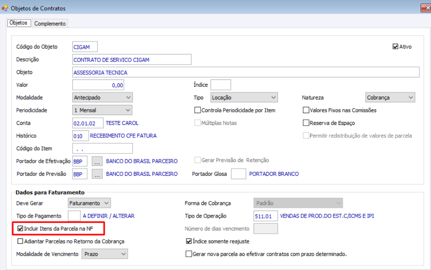Check Adiantar Parcelas no Retorno da Cobrança
431x270 pixels.
coord(20,241)
